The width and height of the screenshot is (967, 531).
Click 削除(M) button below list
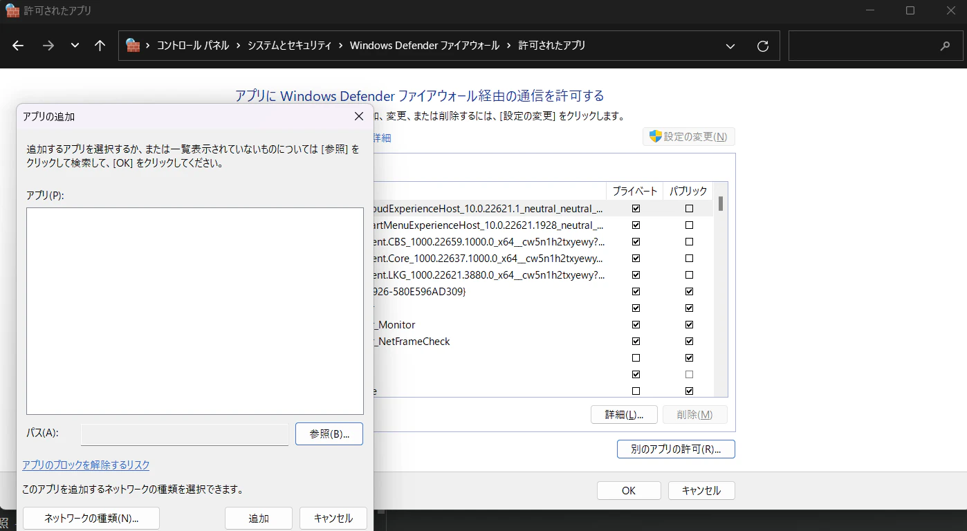coord(695,415)
